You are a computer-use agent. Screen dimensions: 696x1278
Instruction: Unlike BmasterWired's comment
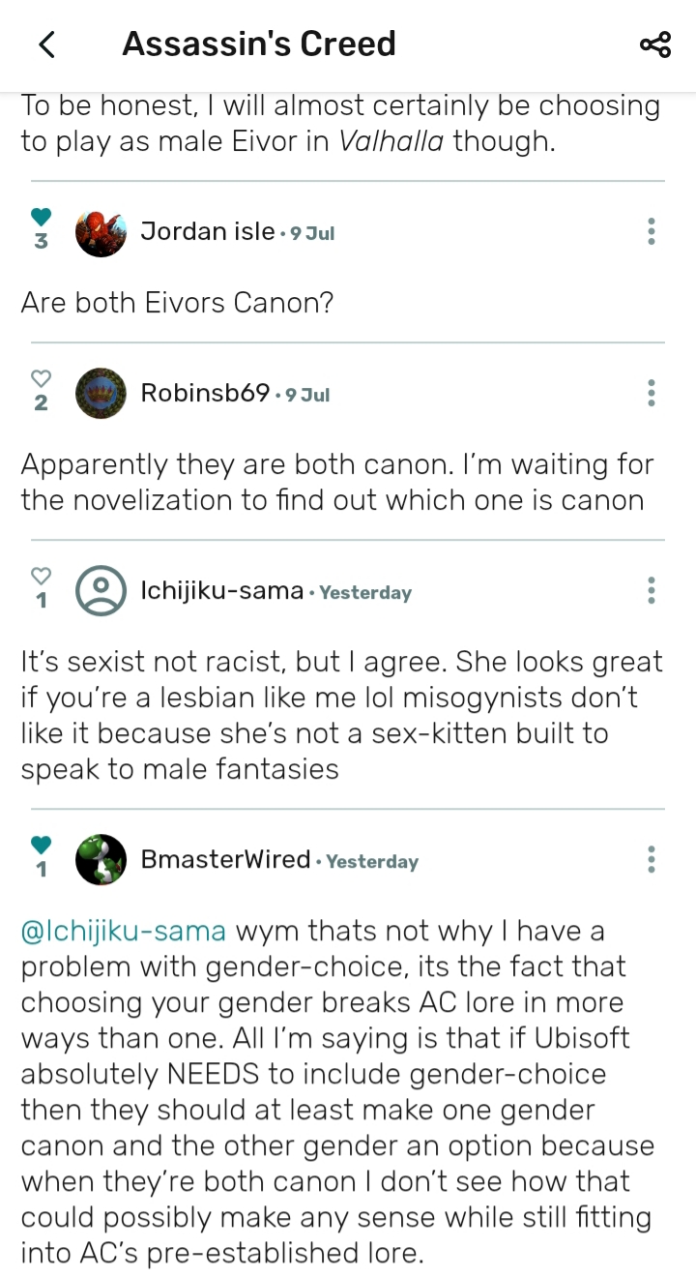41,845
